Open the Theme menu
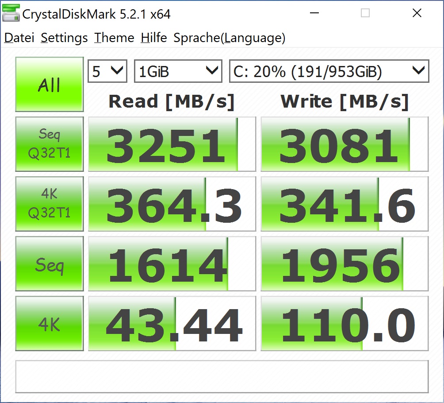 click(x=114, y=38)
